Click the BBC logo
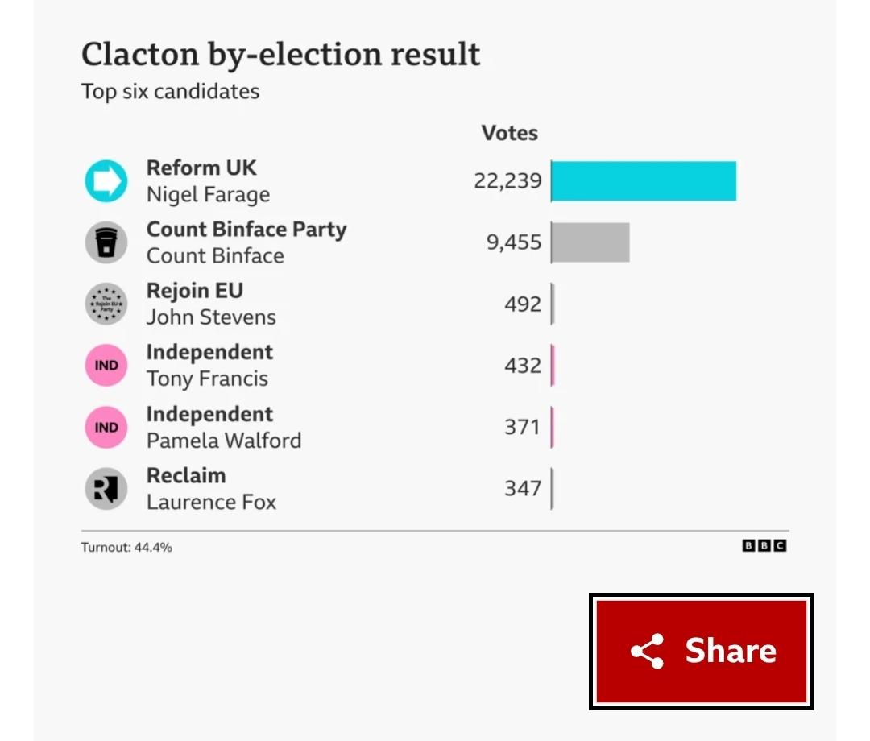870x741 pixels. 764,546
